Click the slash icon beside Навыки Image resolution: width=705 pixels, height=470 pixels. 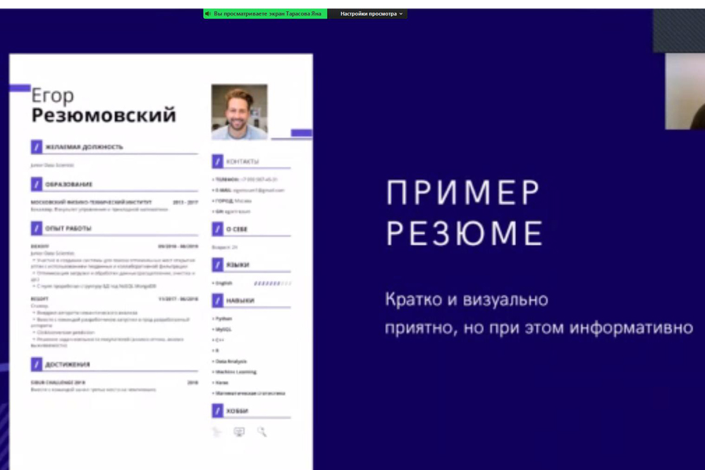coord(218,301)
